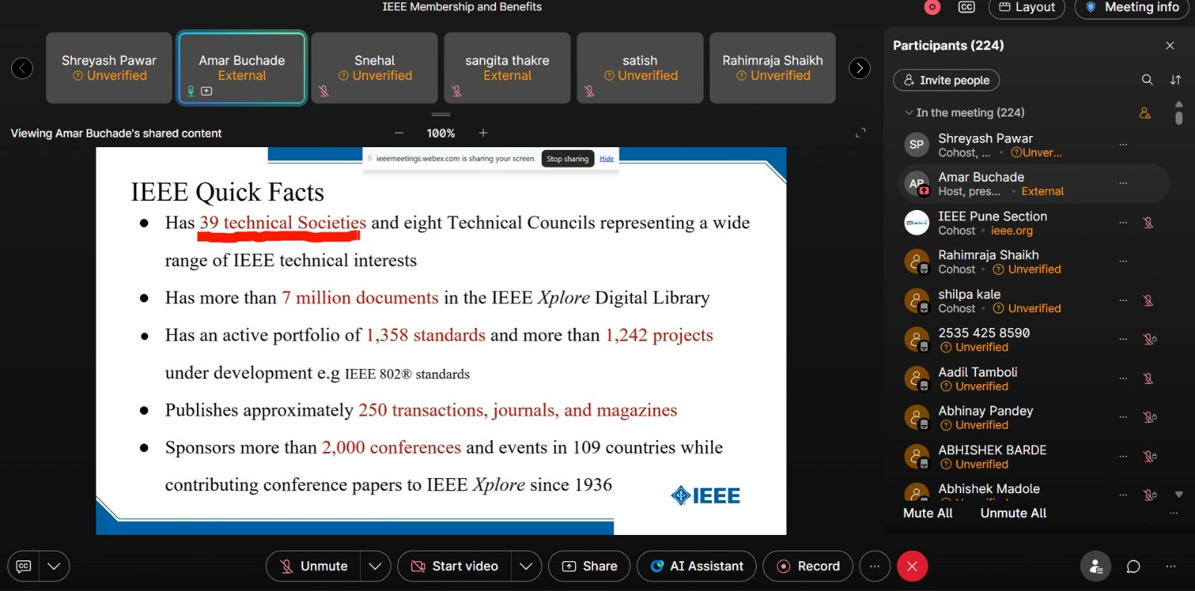Toggle ABHISHEK BARDE microphone mute icon
This screenshot has height=591, width=1195.
pos(1150,456)
